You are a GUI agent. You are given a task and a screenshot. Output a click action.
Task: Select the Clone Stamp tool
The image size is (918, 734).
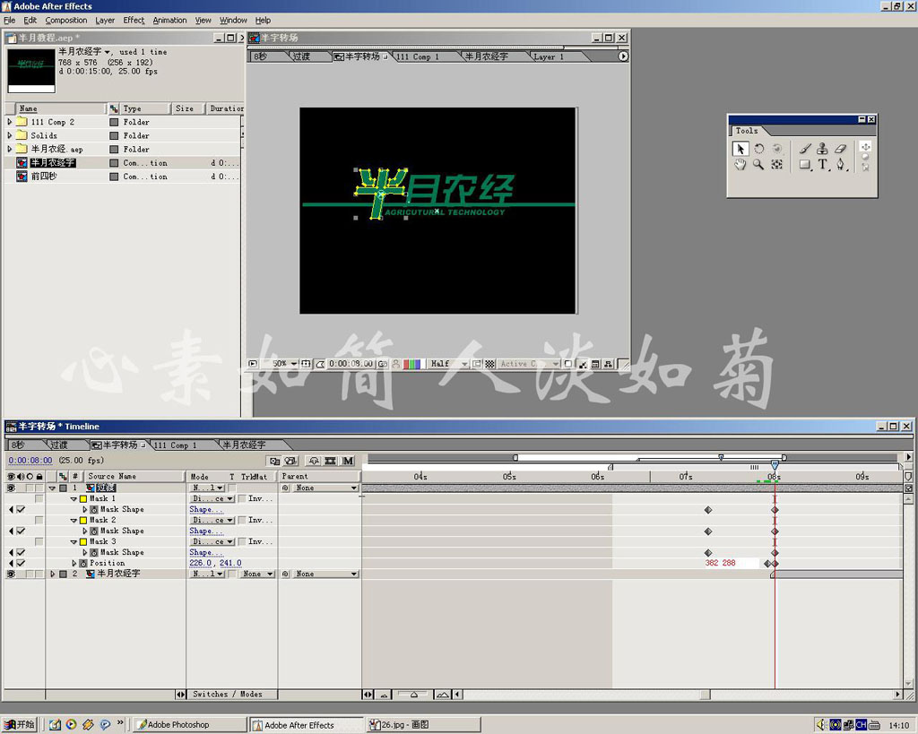tap(823, 149)
